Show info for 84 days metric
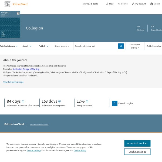This screenshot has height=162, width=162. (23, 101)
